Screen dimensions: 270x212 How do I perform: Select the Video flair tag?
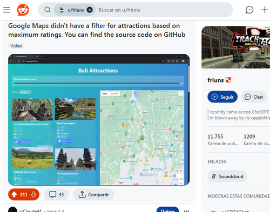[16, 46]
